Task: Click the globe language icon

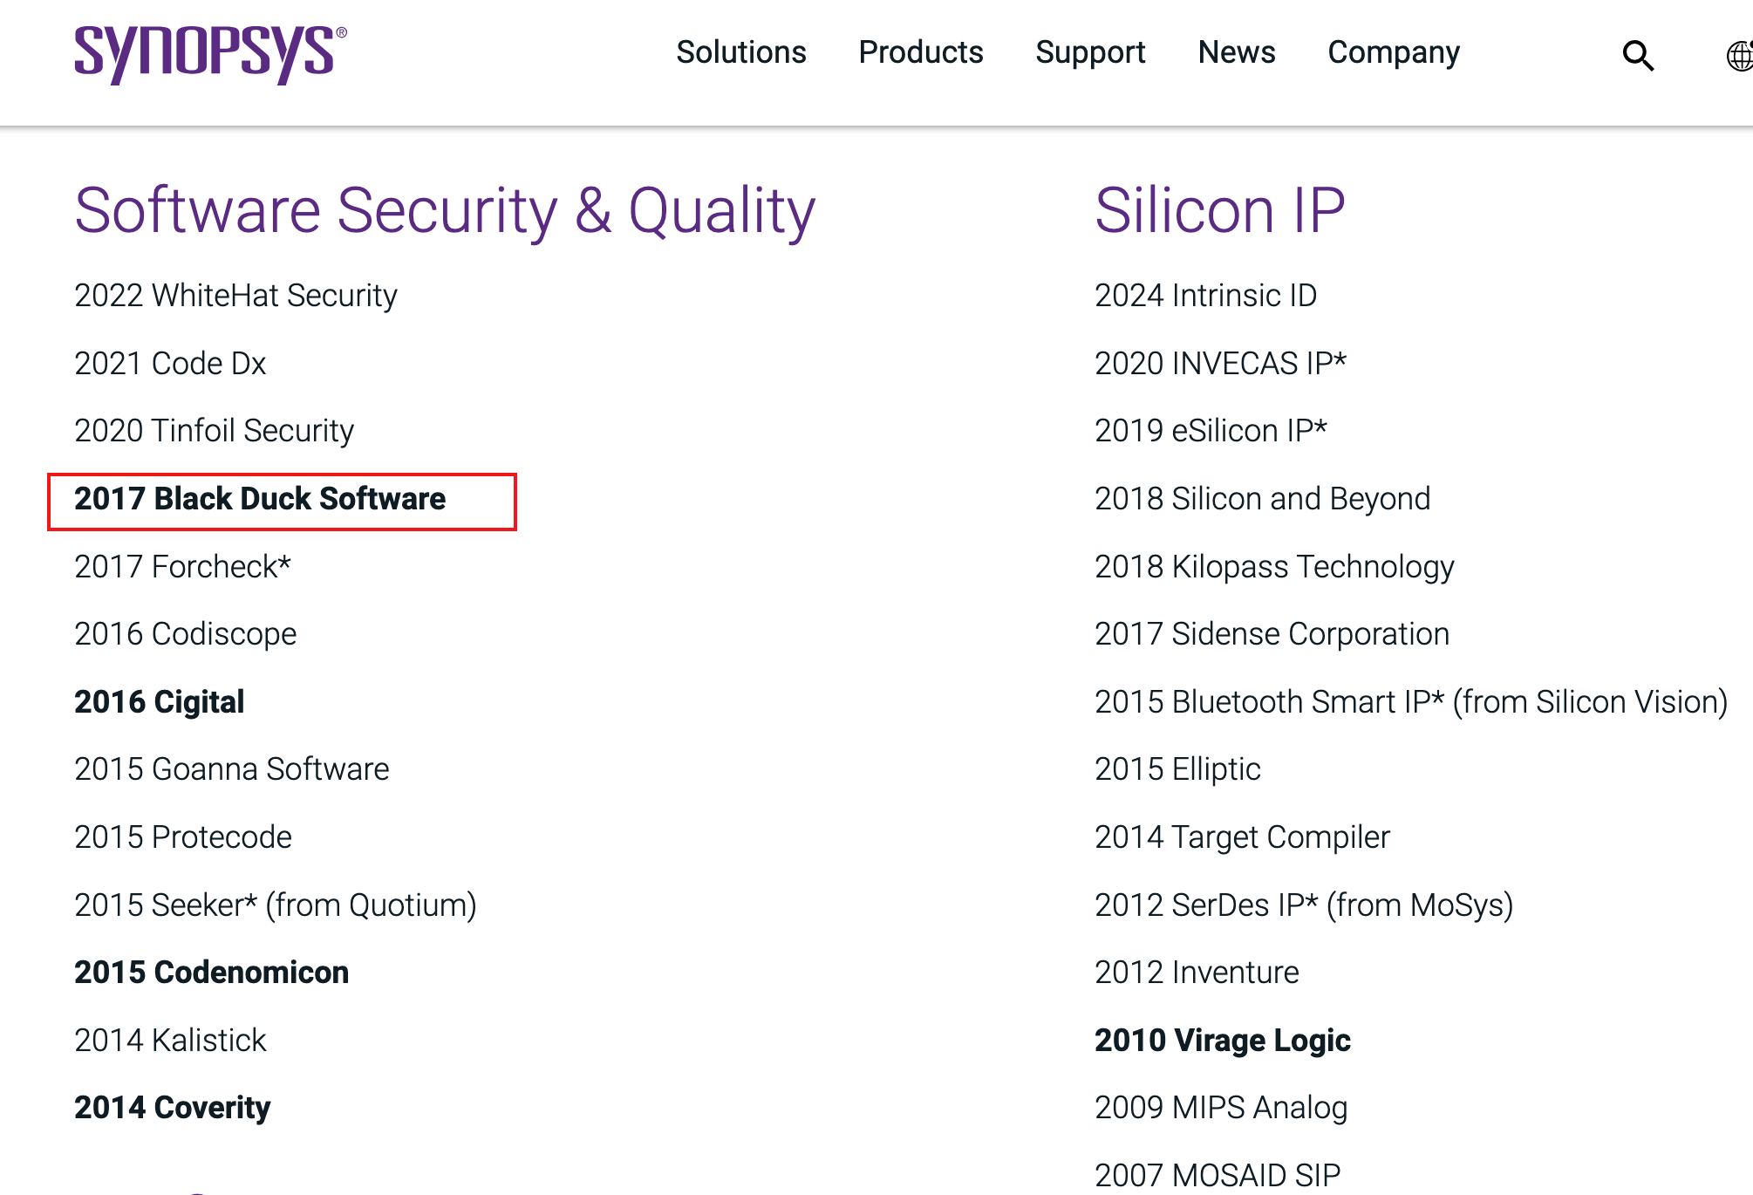Action: (1740, 56)
